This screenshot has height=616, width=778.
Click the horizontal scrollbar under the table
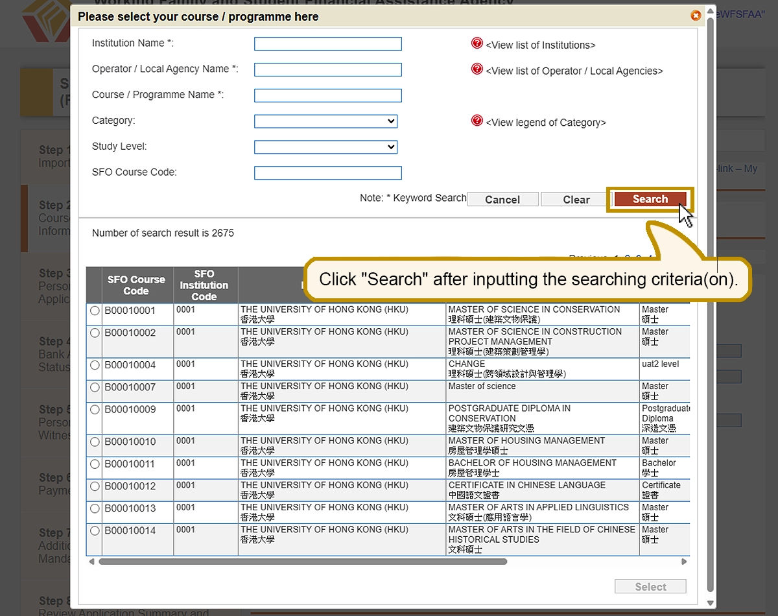303,562
